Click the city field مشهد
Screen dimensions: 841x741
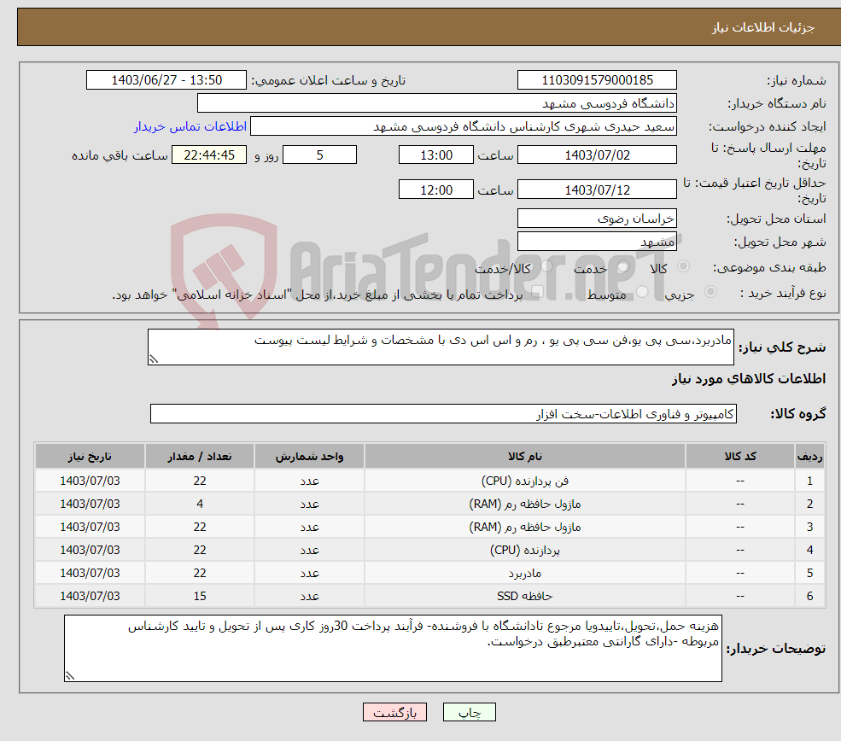597,242
